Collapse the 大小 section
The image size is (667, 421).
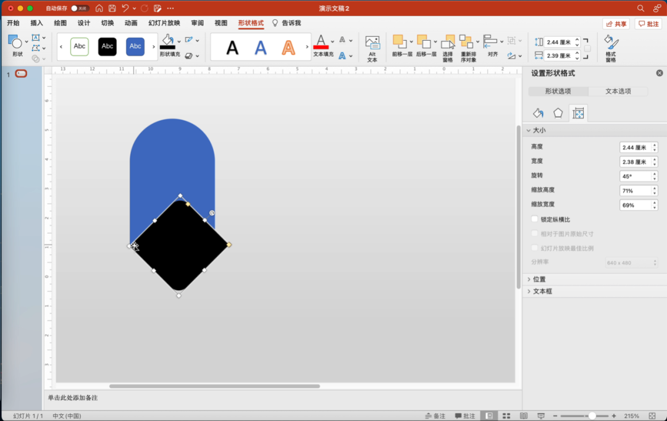529,130
